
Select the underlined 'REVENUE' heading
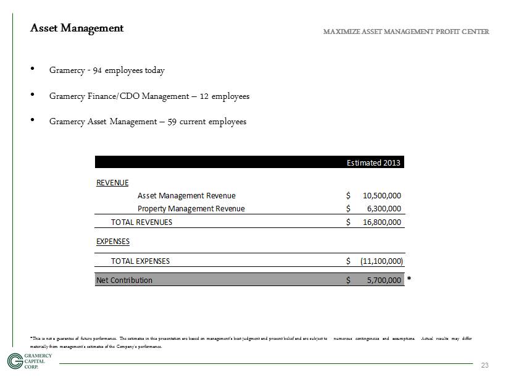112,183
